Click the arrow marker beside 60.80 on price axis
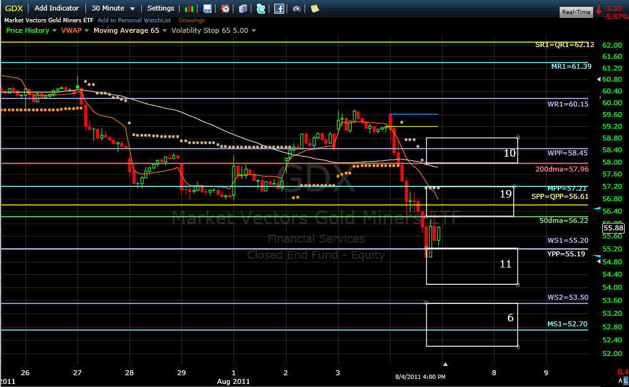 click(599, 79)
